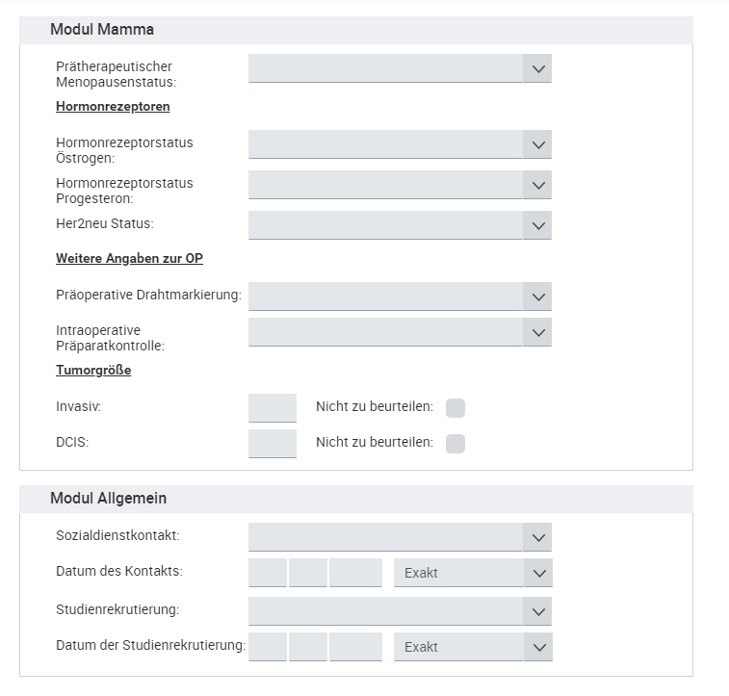Click the Präoperative Drahtmarkierung chevron arrow
Image resolution: width=729 pixels, height=696 pixels.
(x=537, y=296)
